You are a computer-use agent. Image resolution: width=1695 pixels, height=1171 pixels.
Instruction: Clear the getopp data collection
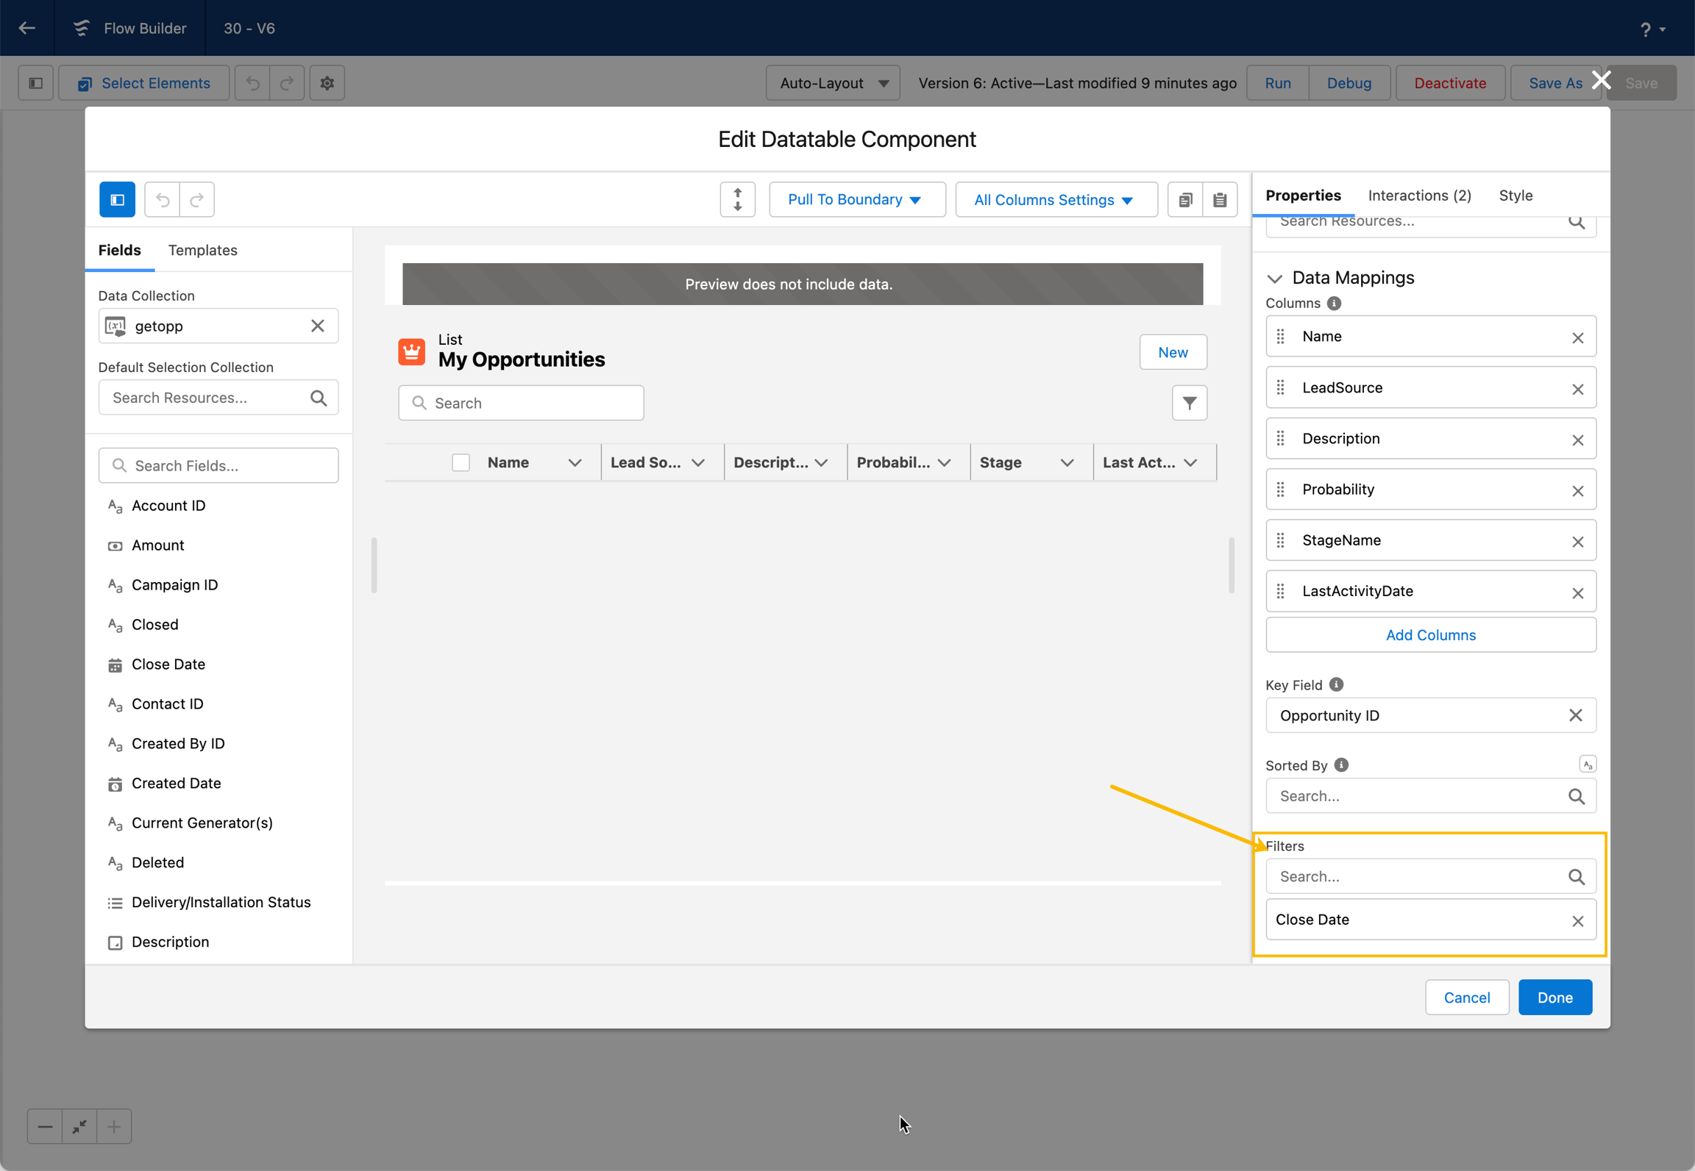(317, 326)
